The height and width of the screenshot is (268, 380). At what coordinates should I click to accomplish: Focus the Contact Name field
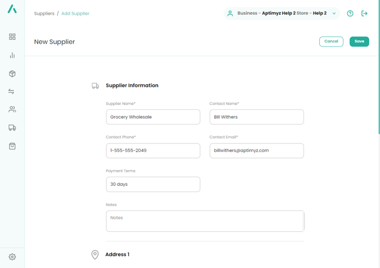(x=256, y=117)
